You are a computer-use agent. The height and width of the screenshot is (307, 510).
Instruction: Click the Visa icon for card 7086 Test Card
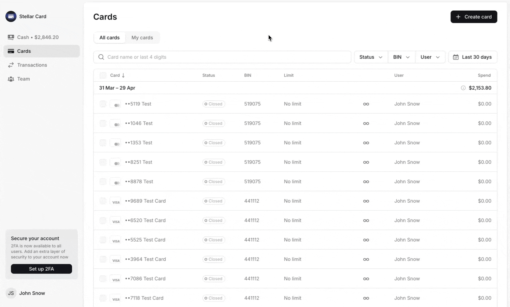point(115,279)
